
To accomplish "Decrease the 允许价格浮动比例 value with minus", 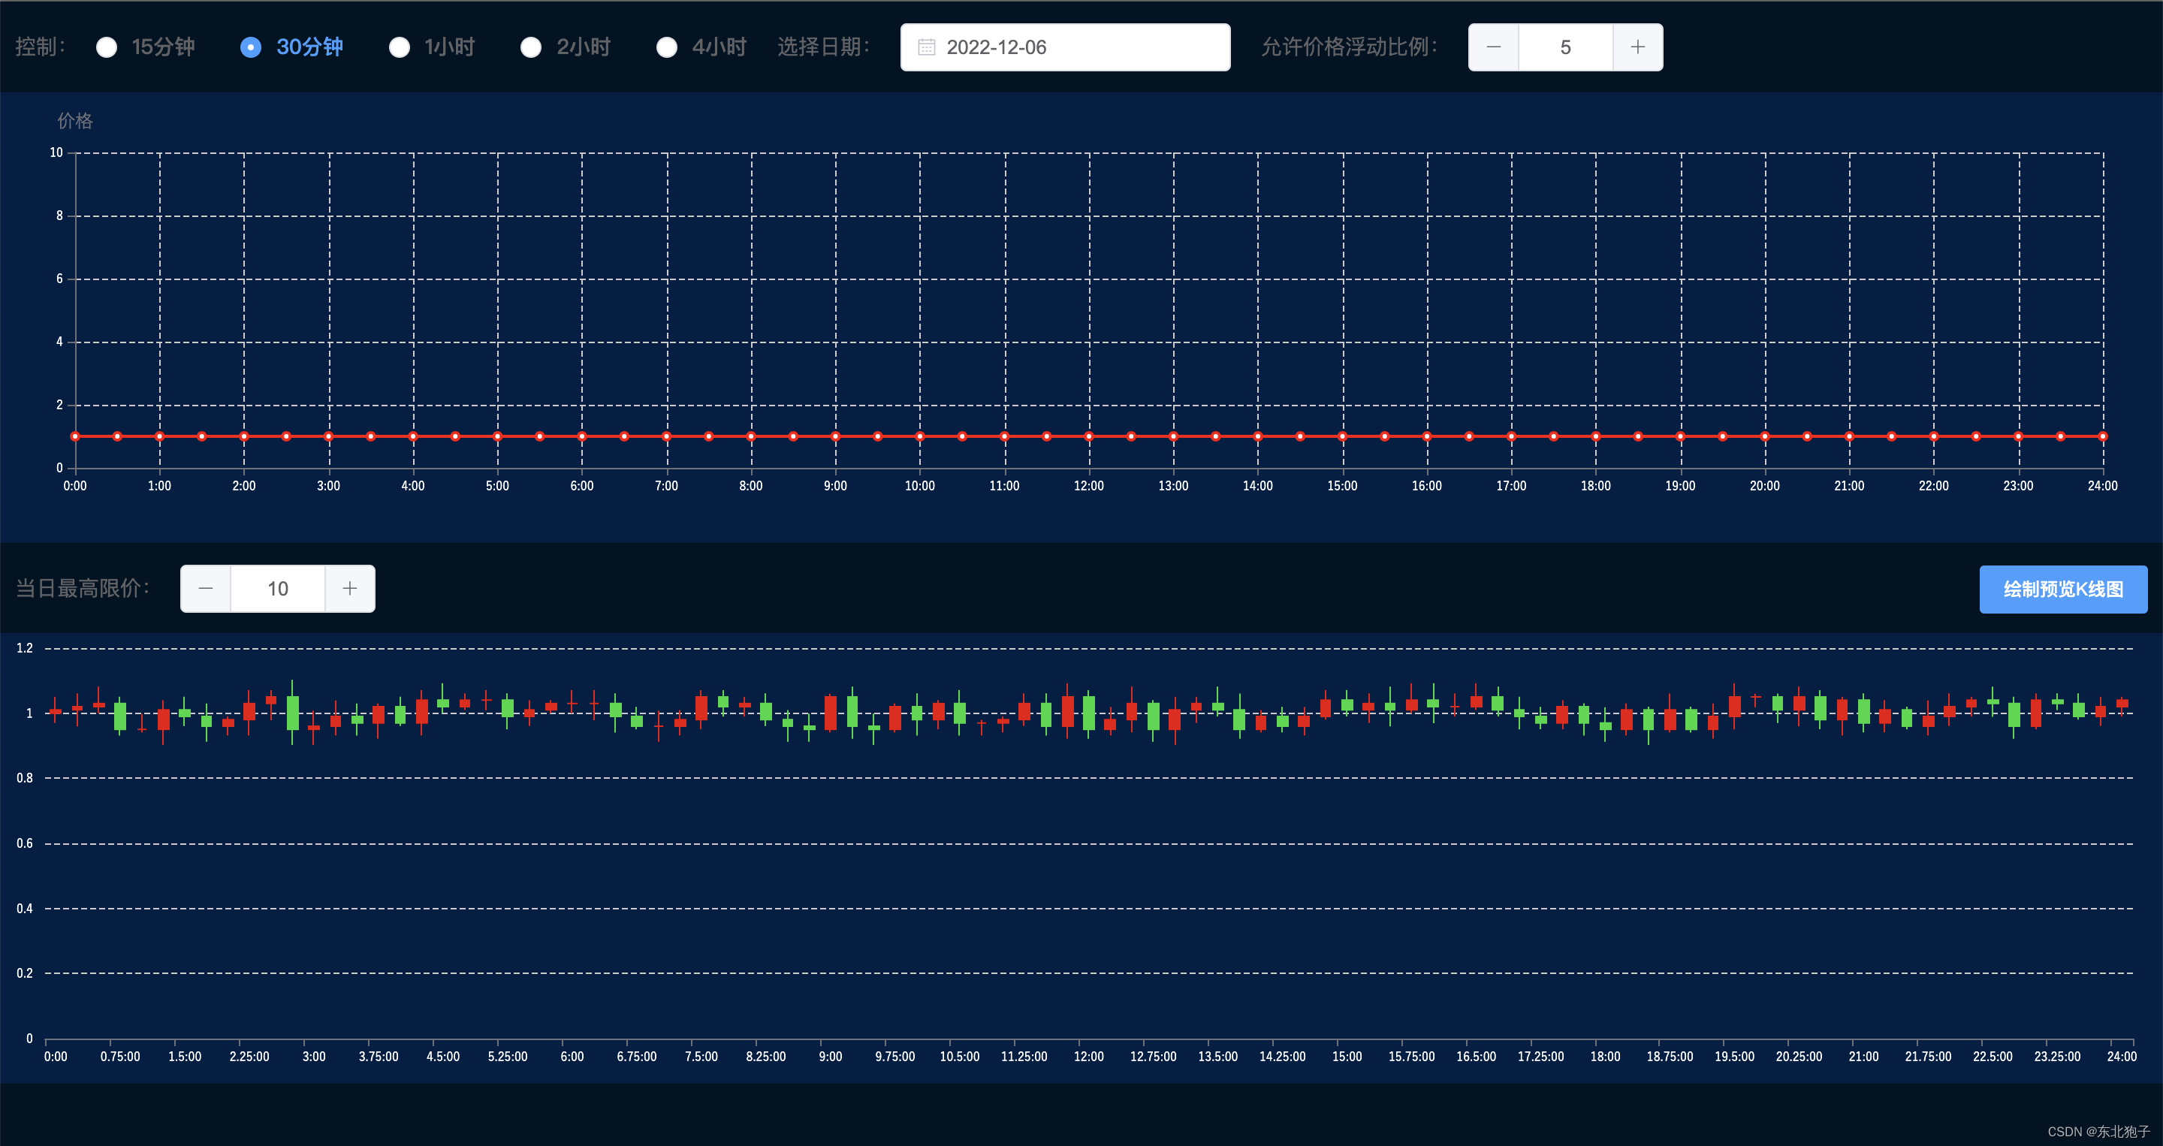I will [x=1493, y=47].
